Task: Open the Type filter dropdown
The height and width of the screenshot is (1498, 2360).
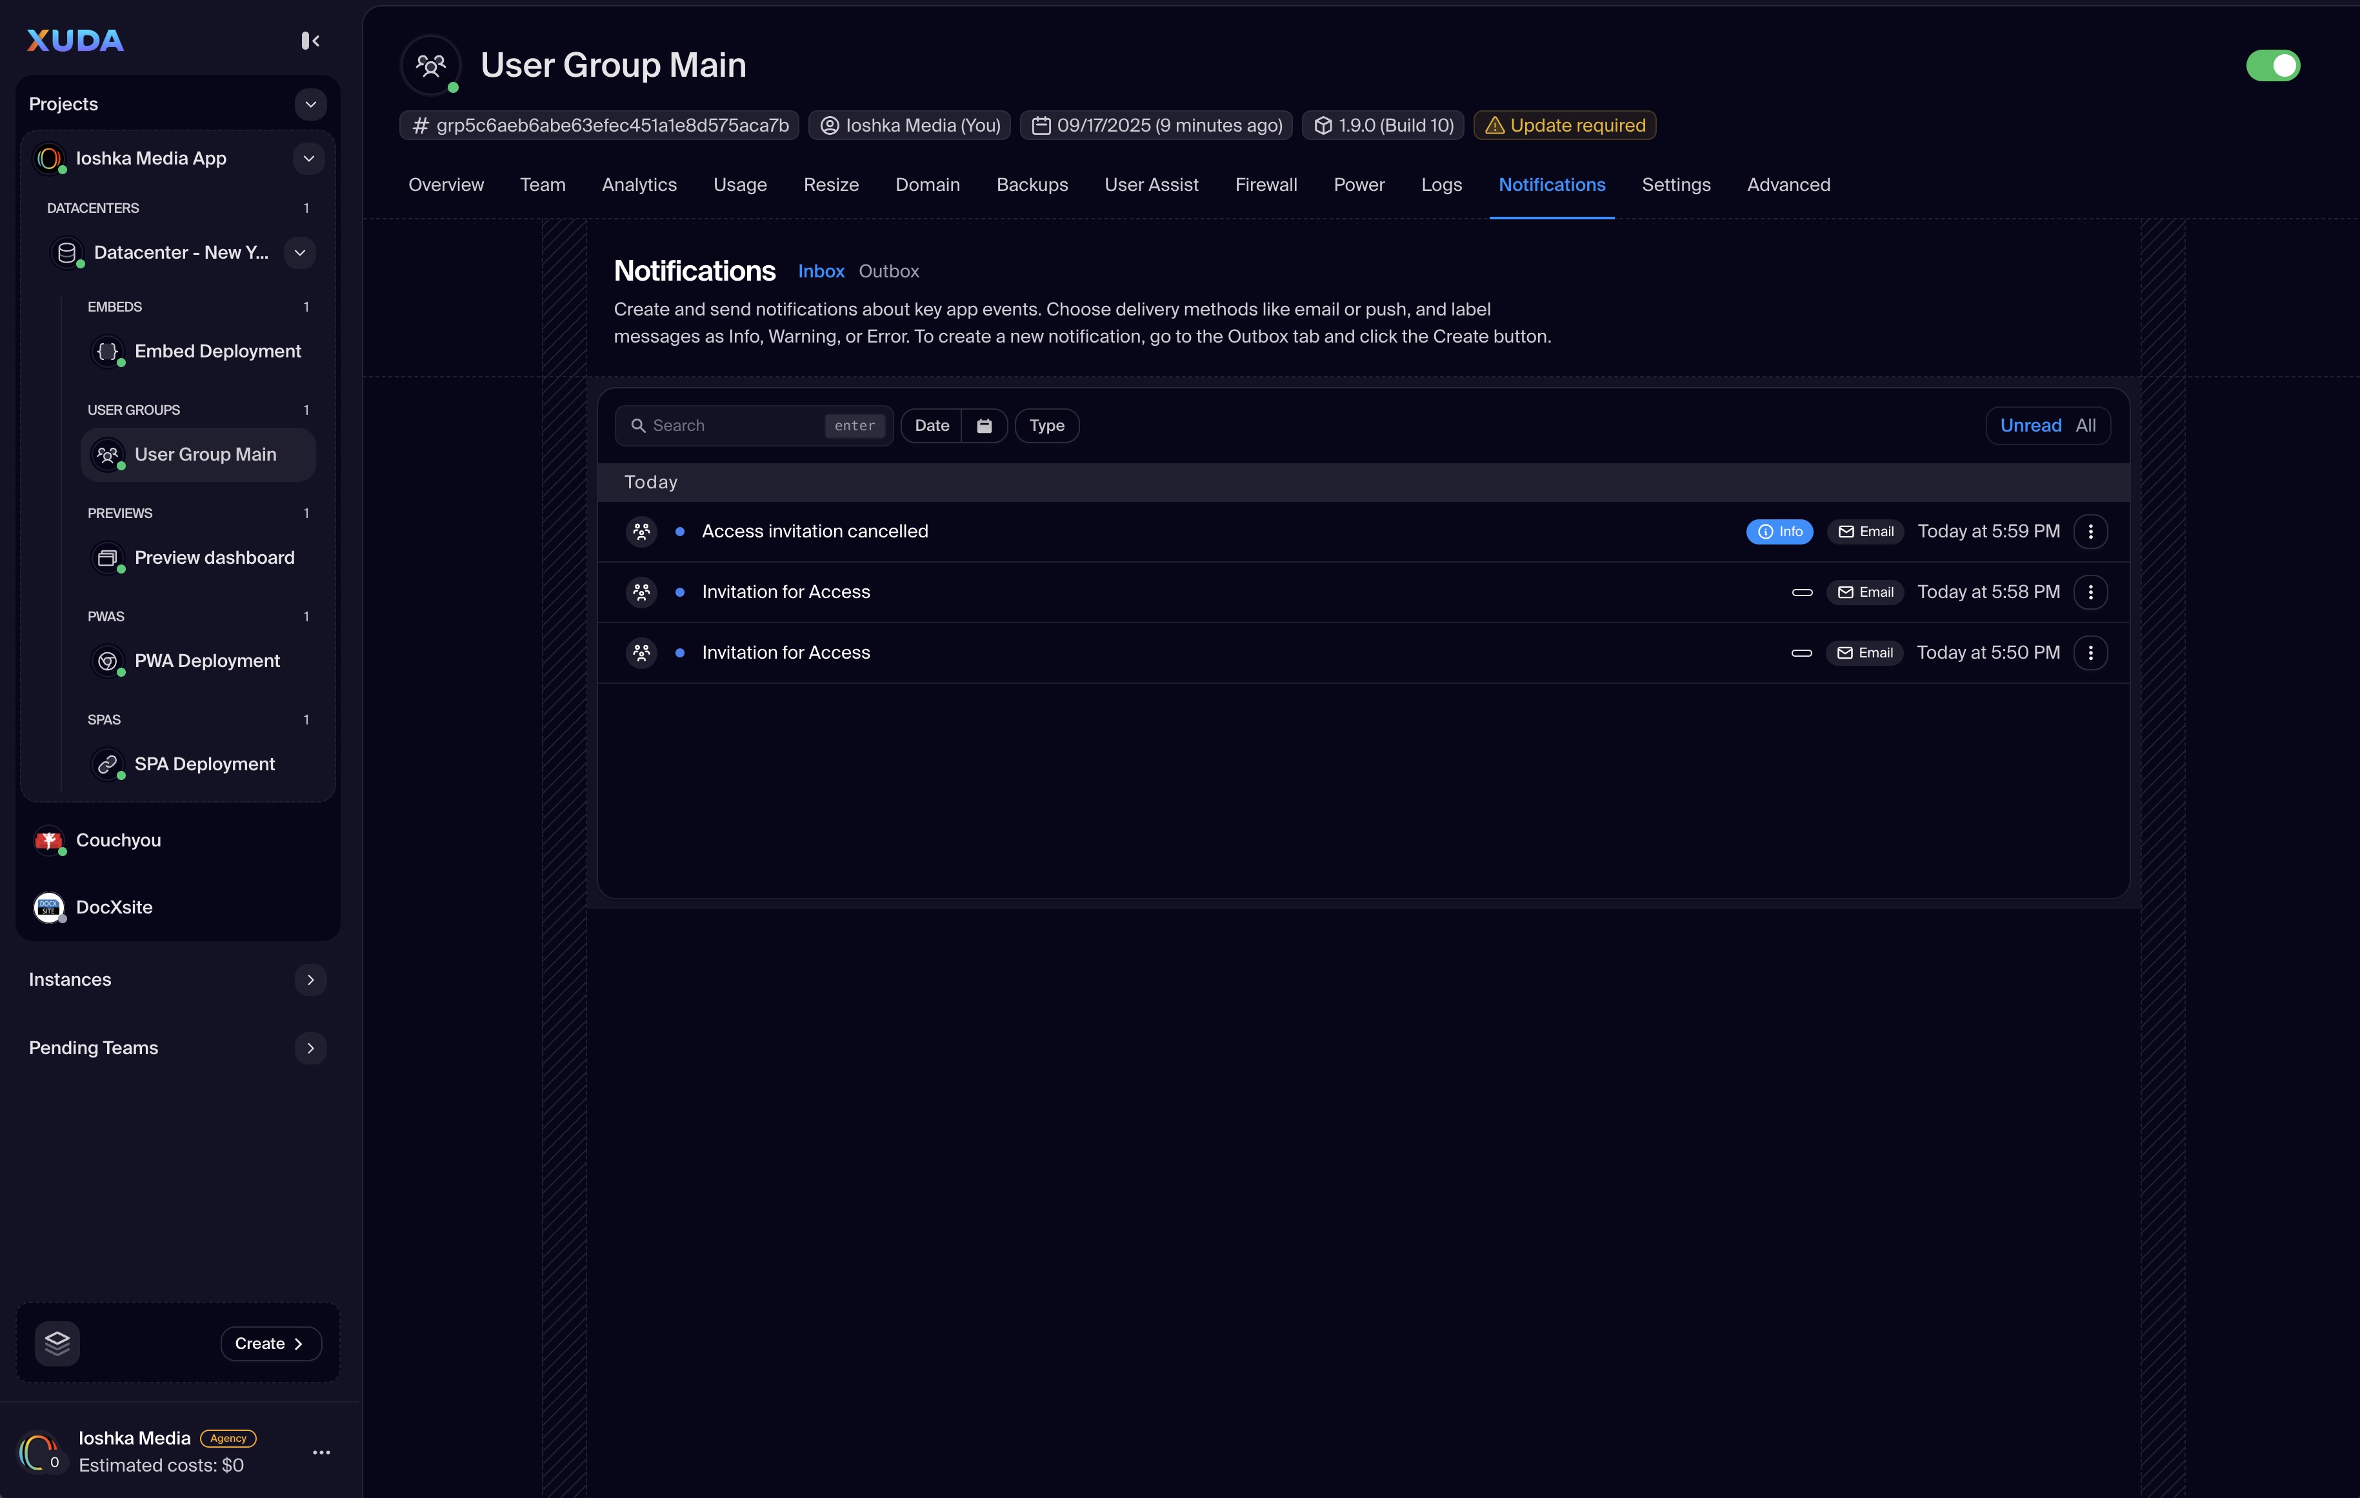Action: 1046,425
